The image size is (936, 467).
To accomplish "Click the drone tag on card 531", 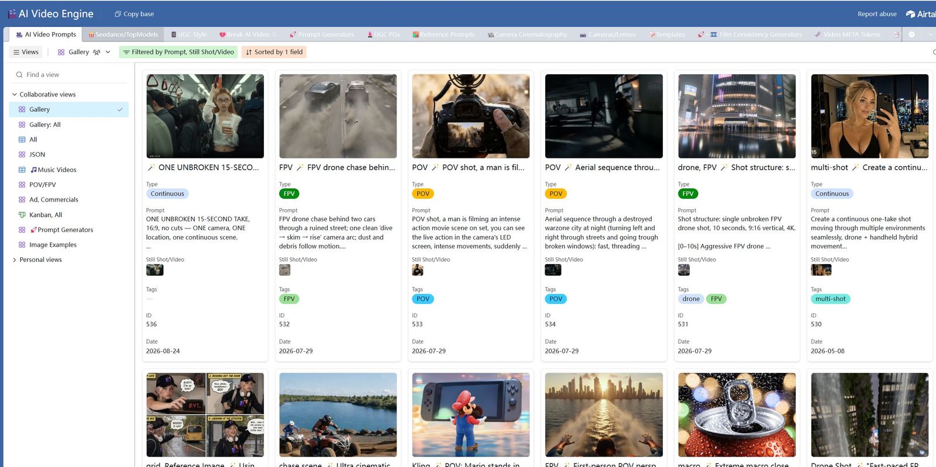I will tap(691, 299).
